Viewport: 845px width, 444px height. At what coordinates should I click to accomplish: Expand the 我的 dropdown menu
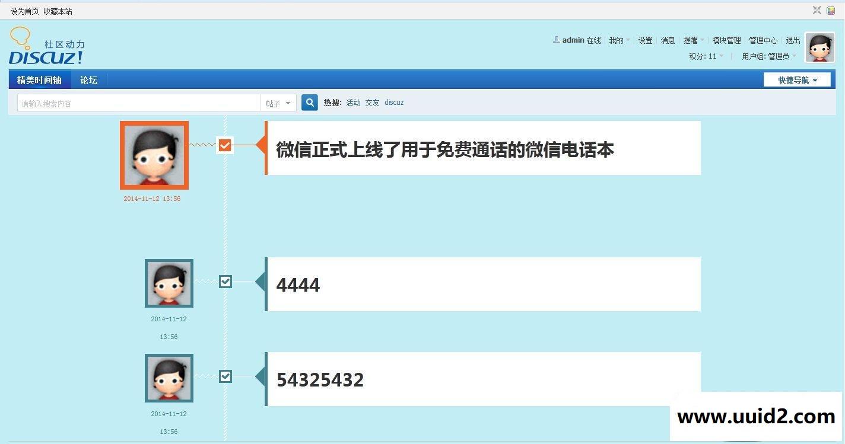tap(617, 40)
